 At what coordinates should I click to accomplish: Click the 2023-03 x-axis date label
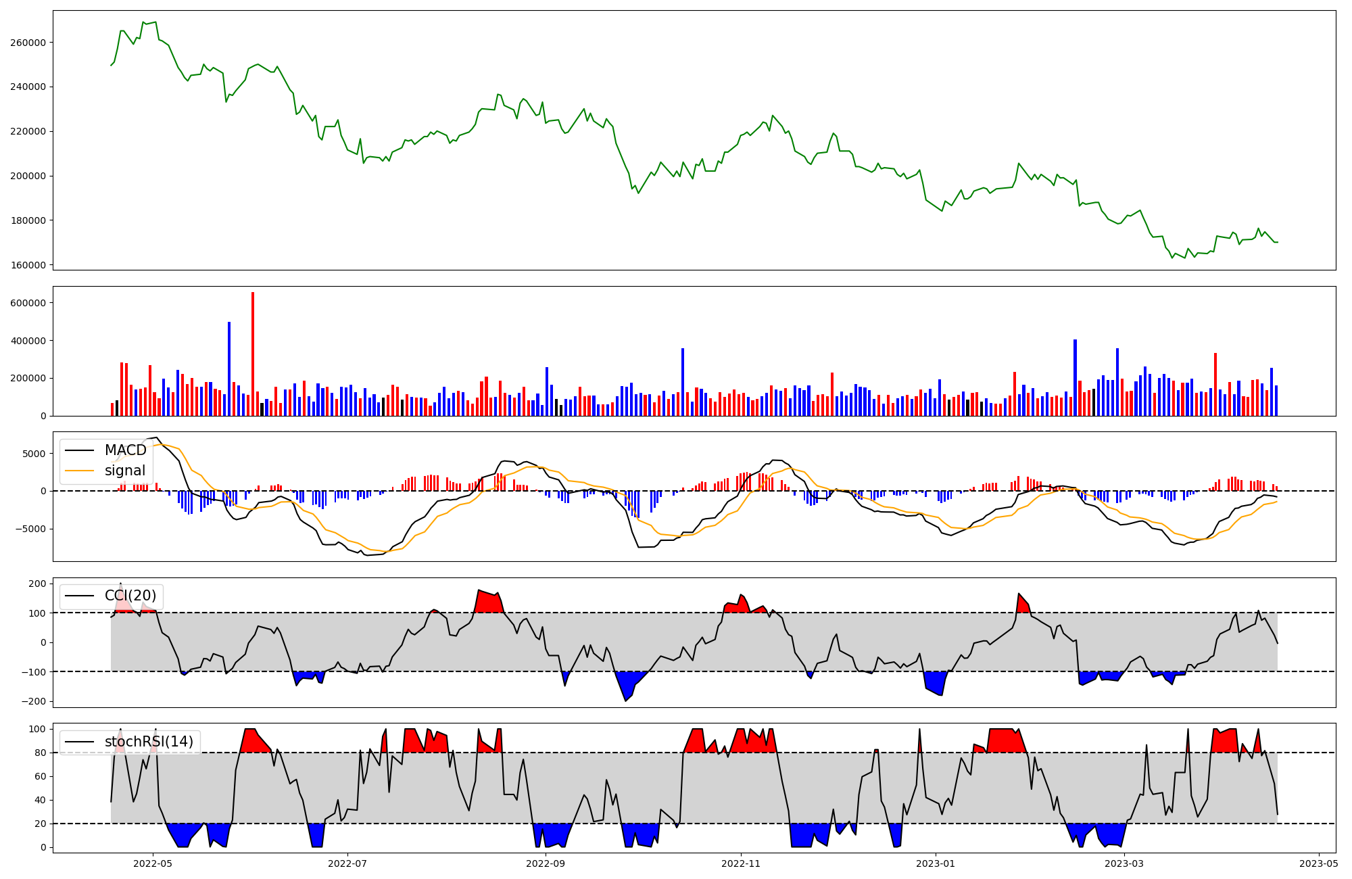tap(1124, 863)
